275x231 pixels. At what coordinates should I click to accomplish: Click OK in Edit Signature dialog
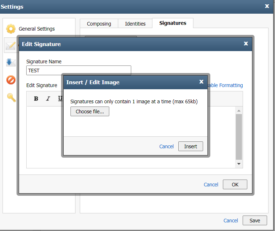point(235,185)
